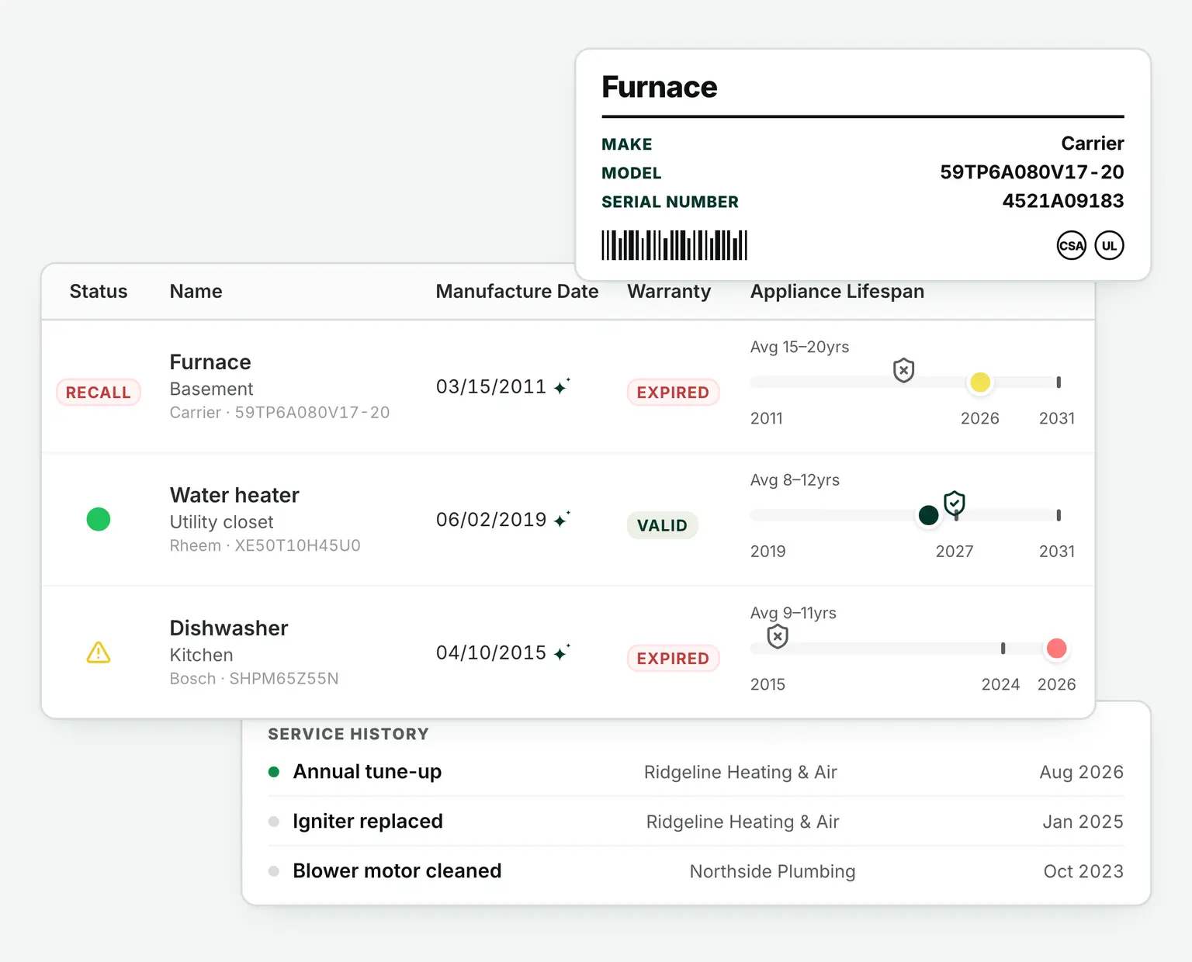This screenshot has width=1192, height=962.
Task: Click the barcode on the Furnace card
Action: pos(674,245)
